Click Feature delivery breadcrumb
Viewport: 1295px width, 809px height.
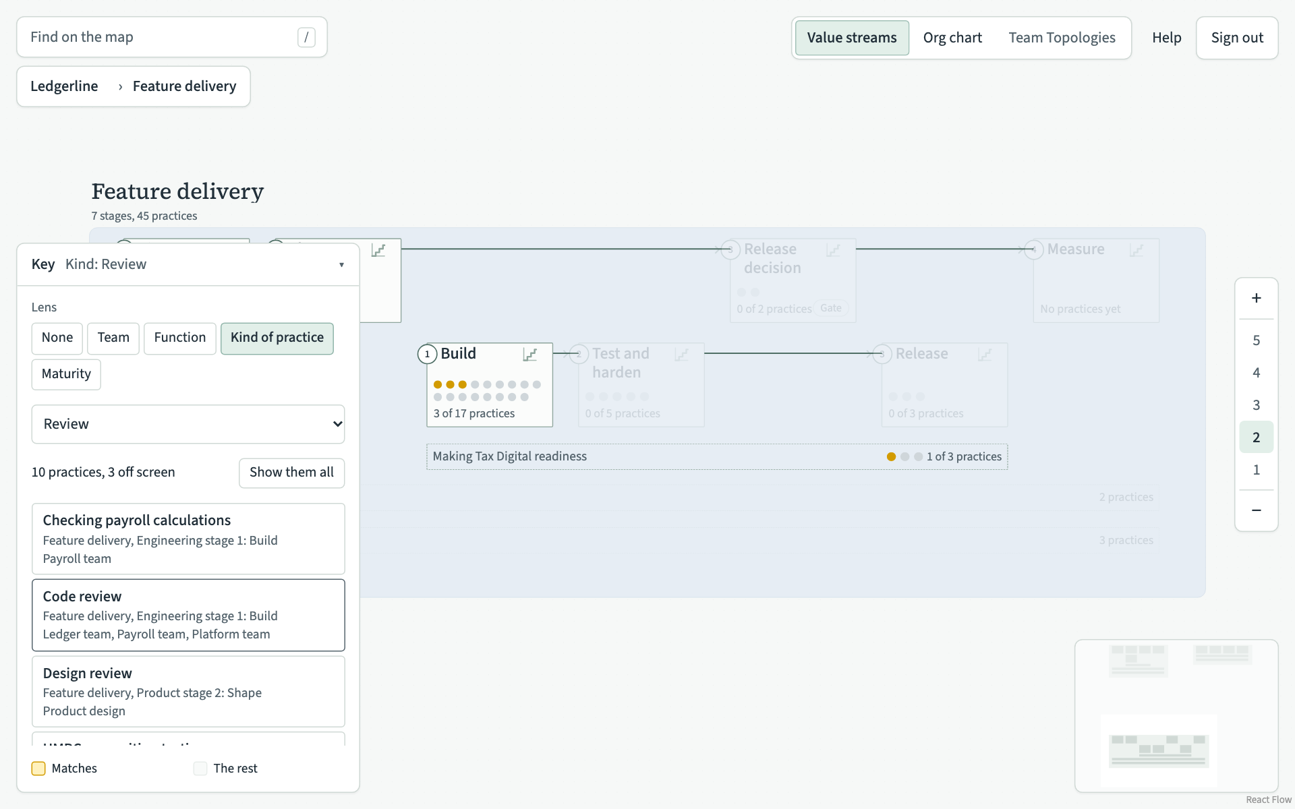click(x=185, y=86)
